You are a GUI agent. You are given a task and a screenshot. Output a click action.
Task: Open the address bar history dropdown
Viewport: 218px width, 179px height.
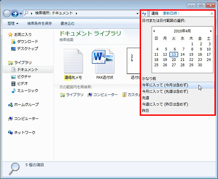click(137, 13)
